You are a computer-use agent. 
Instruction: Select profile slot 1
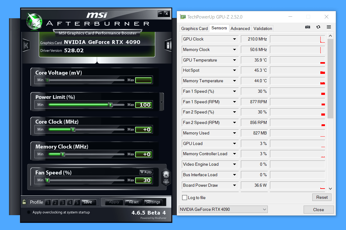[x=48, y=202]
